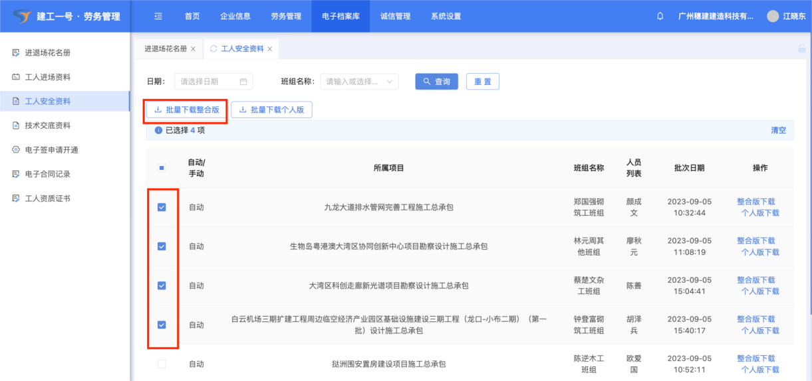Click the 电子签申请开通 sidebar icon
The height and width of the screenshot is (381, 812).
pos(16,150)
